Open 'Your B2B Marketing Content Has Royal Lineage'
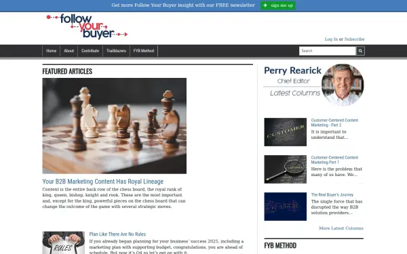This screenshot has height=254, width=407. [x=103, y=182]
